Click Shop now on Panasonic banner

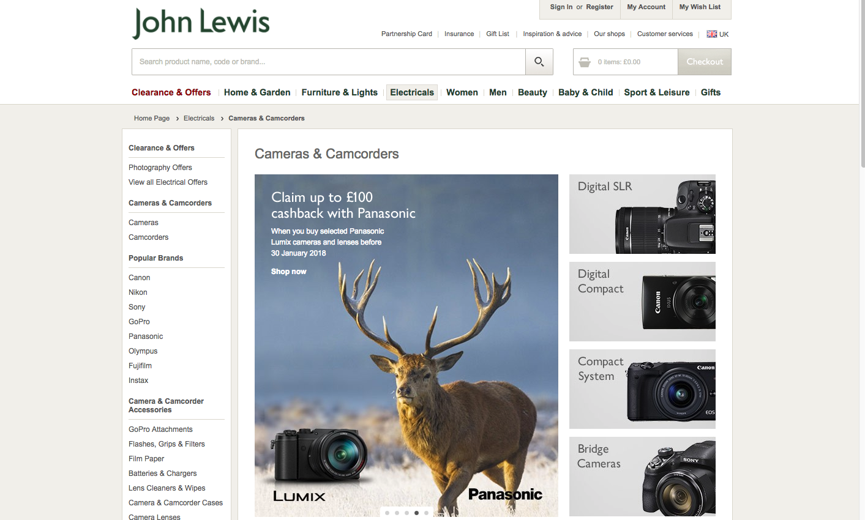click(x=289, y=272)
